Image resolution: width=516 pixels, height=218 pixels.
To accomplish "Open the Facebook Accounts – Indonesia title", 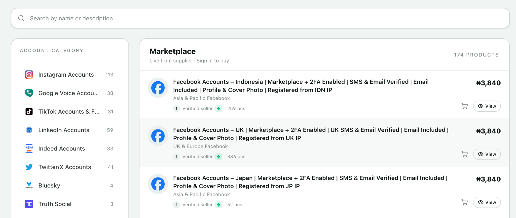I will [301, 86].
